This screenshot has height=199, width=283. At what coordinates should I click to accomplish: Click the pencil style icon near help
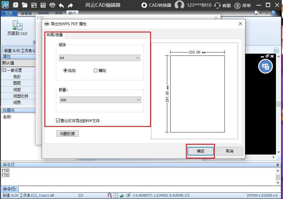point(257,13)
